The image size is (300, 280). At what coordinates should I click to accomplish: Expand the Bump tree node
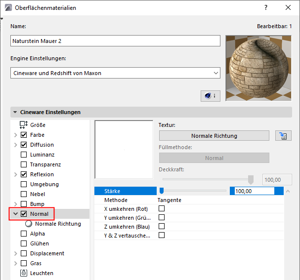[16, 204]
